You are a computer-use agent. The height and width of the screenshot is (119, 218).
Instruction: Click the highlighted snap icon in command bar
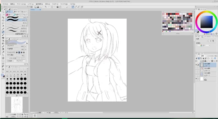[73, 7]
